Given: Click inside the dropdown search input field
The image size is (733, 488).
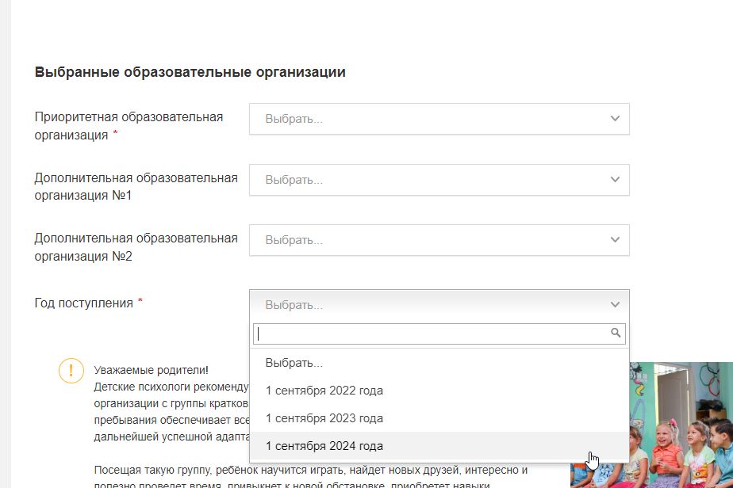Looking at the screenshot, I should coord(428,334).
